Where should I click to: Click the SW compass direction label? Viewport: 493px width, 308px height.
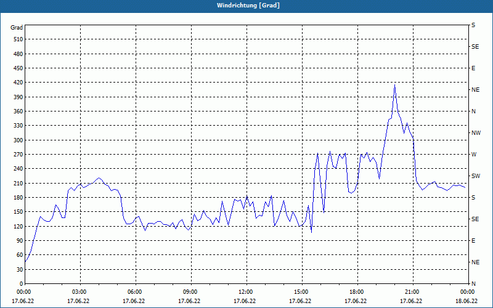coord(475,176)
